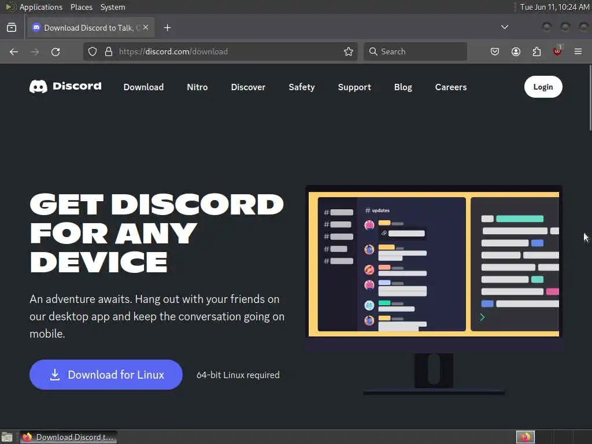Open the tracking protection shield icon

[92, 51]
